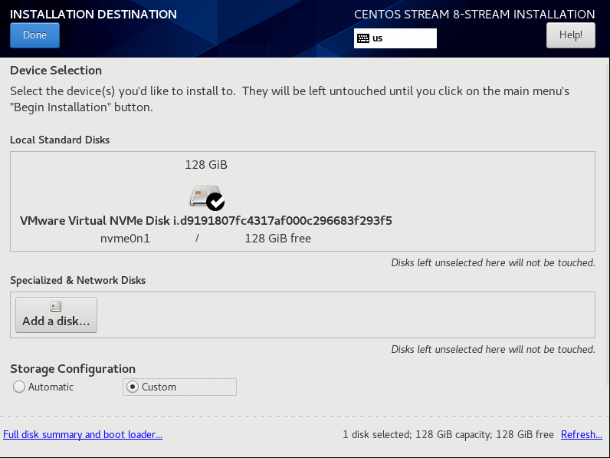This screenshot has width=610, height=458.
Task: Click the Device Selection heading
Action: click(x=56, y=71)
